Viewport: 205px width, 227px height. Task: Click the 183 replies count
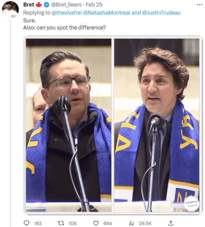38,223
